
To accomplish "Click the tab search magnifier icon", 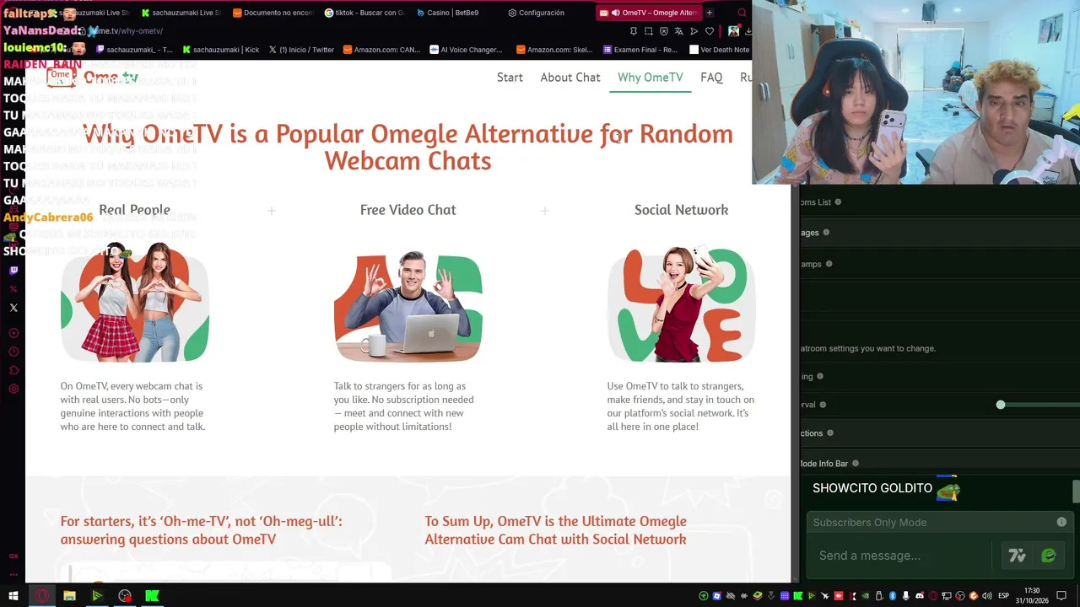I will click(x=742, y=13).
